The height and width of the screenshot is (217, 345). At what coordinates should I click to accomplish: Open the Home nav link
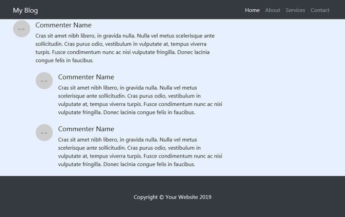pyautogui.click(x=252, y=10)
